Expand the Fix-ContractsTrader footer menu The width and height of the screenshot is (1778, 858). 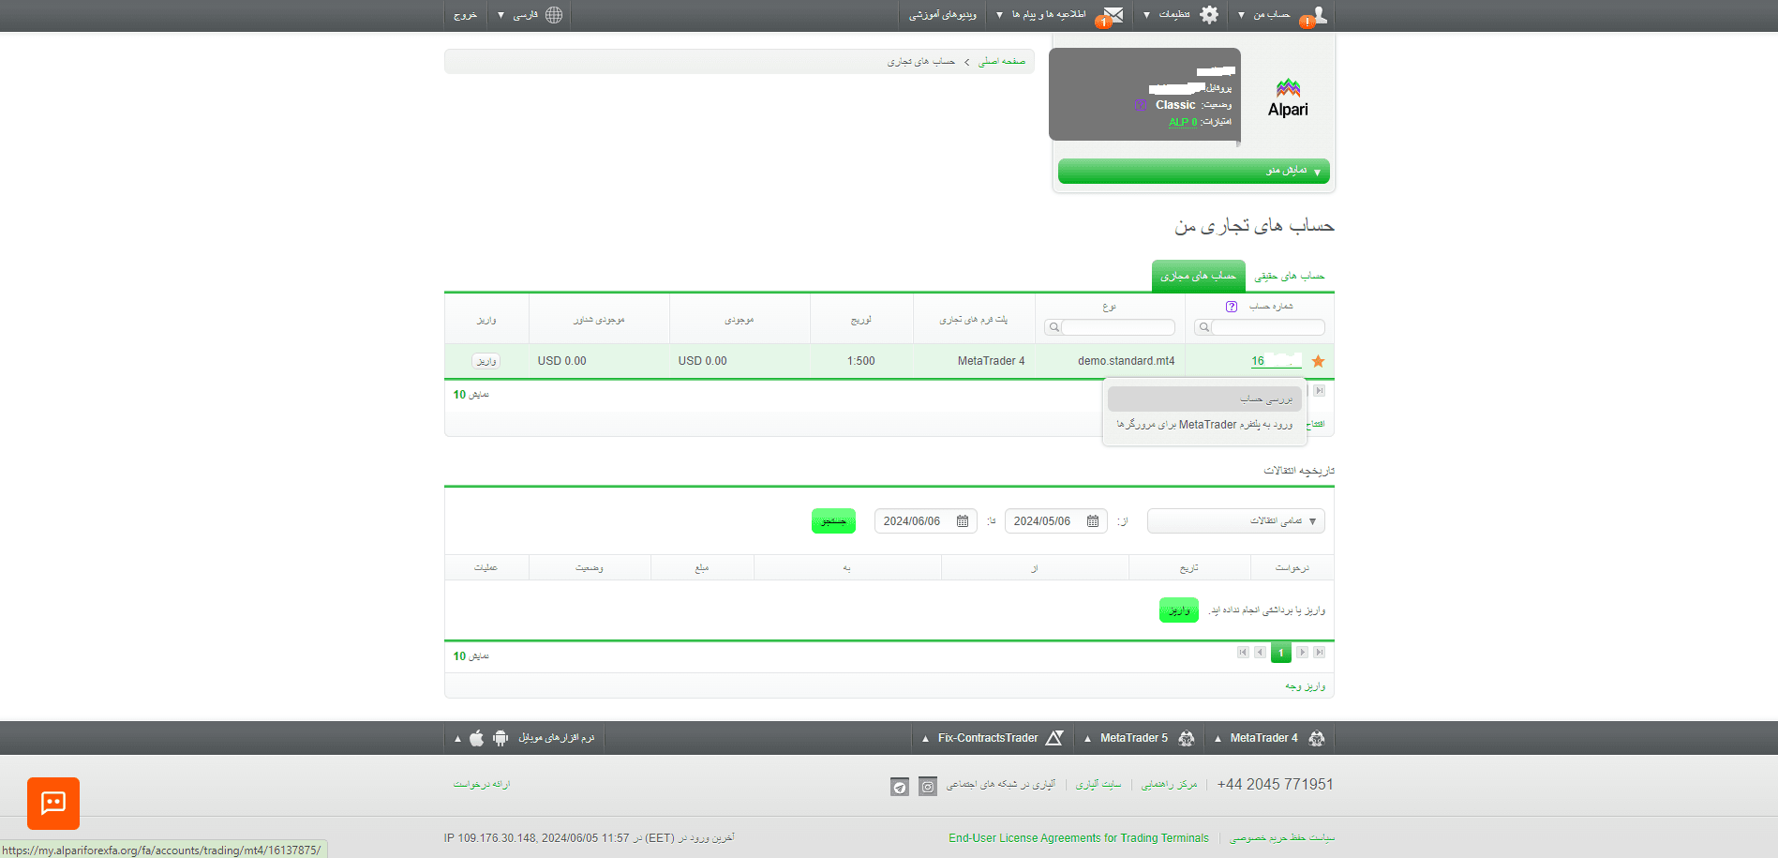pyautogui.click(x=925, y=739)
